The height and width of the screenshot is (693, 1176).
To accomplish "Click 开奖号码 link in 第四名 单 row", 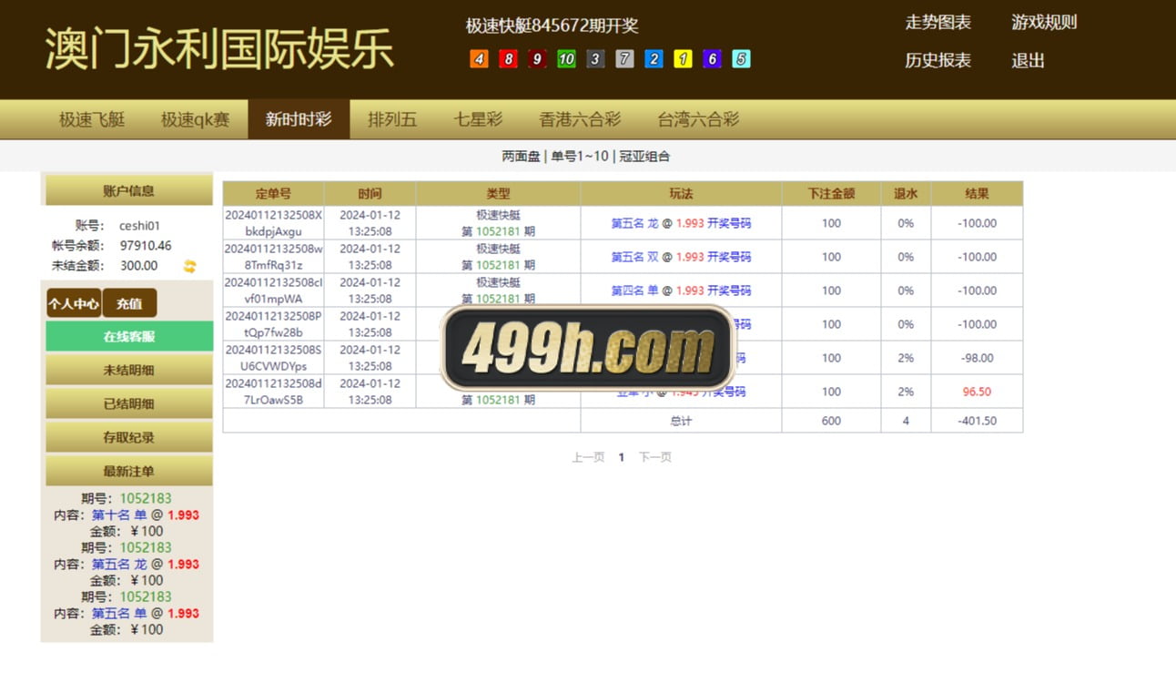I will pyautogui.click(x=729, y=290).
